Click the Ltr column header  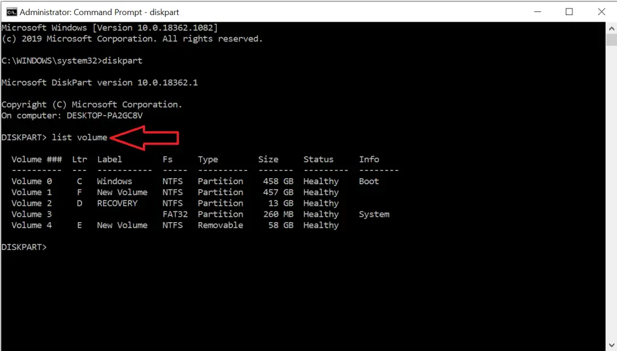(78, 159)
